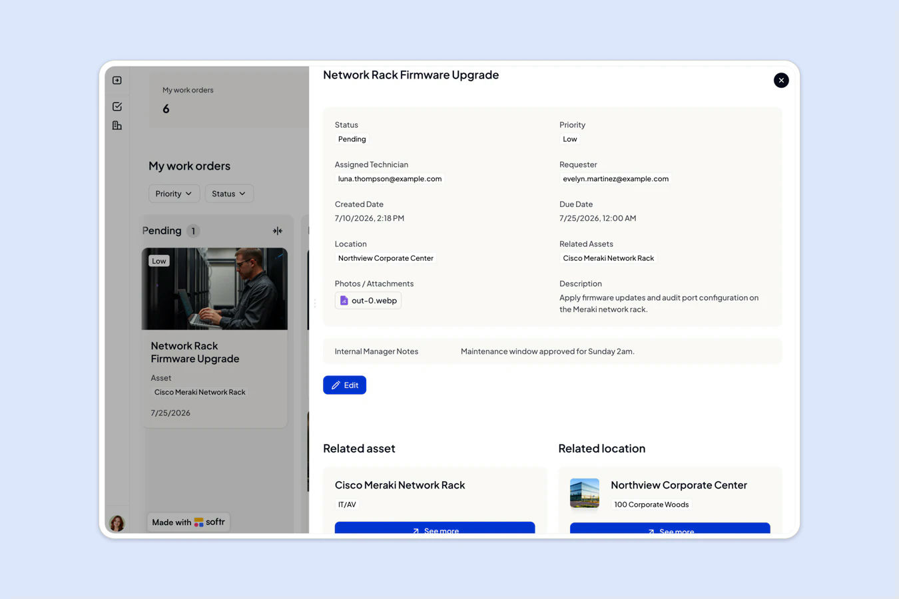Click the Pending column count badge 1
The height and width of the screenshot is (599, 899).
tap(193, 231)
